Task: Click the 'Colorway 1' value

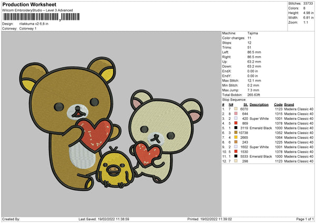Action: tap(28, 28)
